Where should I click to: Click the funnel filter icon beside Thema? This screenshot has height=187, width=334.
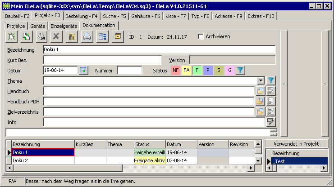(x=270, y=80)
